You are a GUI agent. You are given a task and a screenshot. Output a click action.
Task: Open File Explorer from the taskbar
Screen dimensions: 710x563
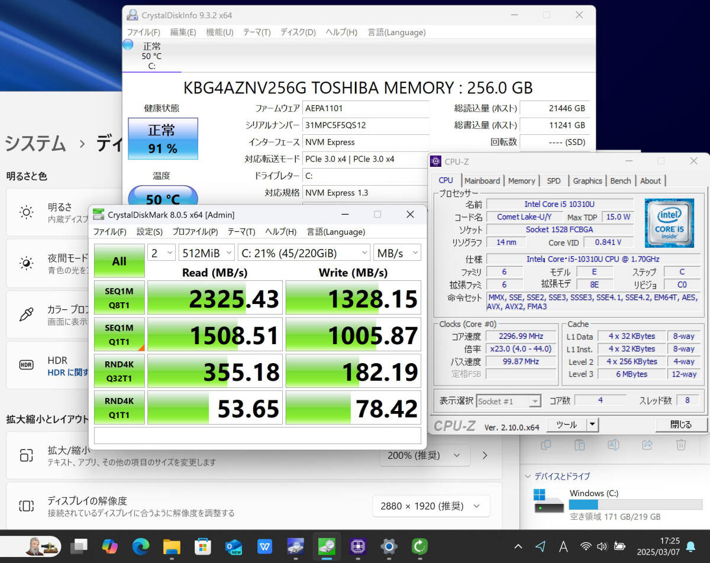pos(172,546)
